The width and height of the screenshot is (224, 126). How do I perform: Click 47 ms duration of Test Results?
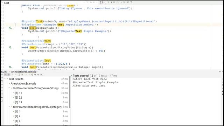pos(64,79)
